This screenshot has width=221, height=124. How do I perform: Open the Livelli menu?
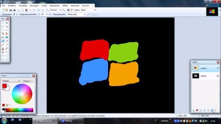click(x=44, y=6)
